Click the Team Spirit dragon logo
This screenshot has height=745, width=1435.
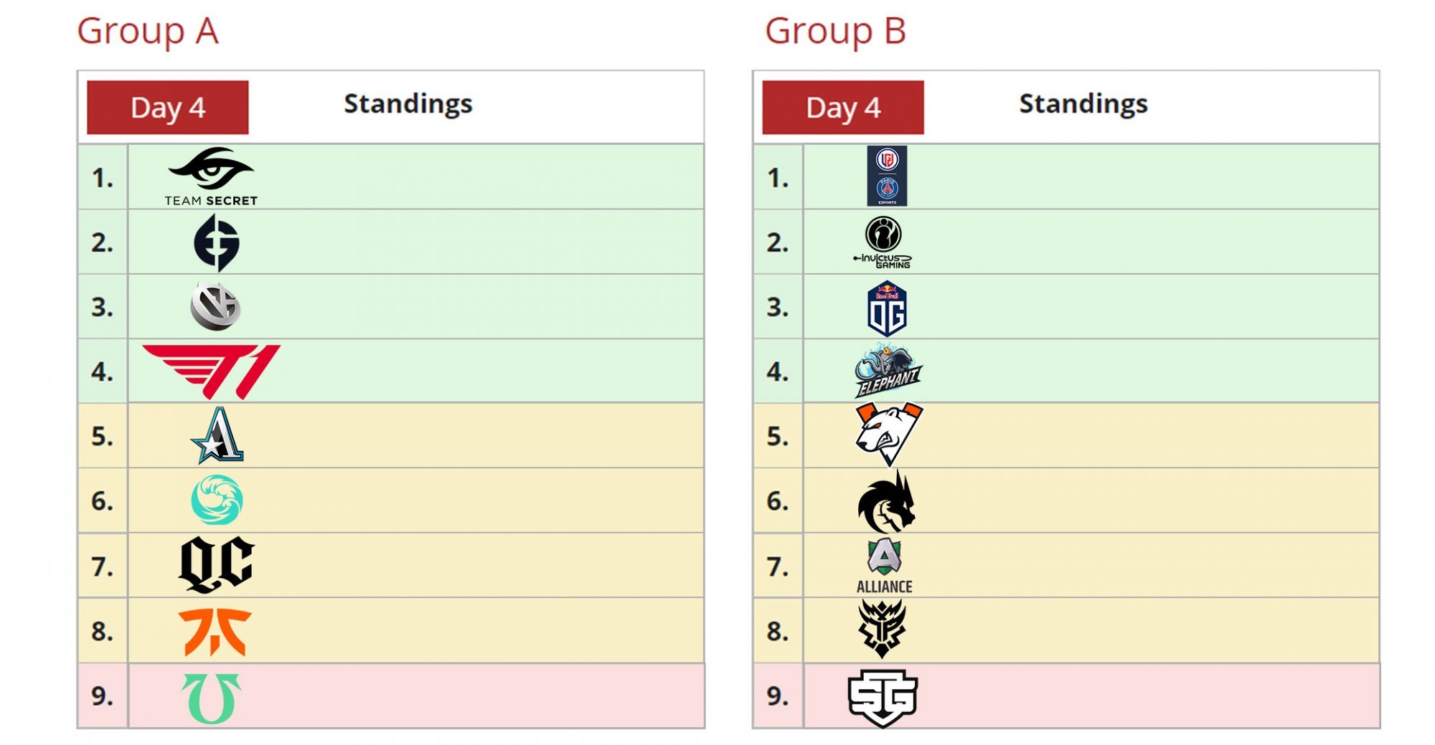888,503
